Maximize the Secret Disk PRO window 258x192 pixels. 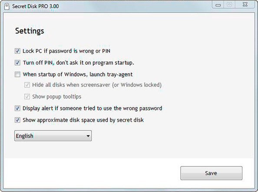coord(229,5)
